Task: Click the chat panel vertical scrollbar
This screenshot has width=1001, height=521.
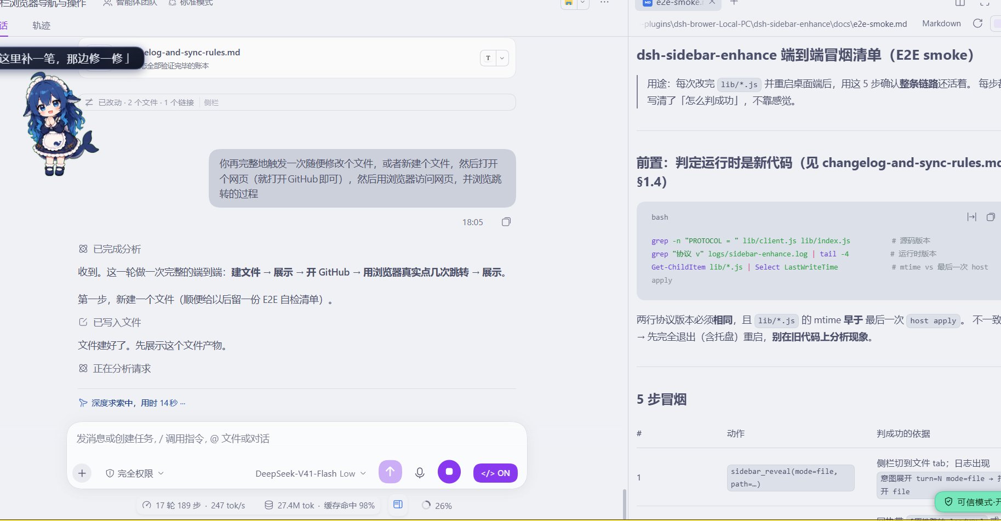Action: 624,503
